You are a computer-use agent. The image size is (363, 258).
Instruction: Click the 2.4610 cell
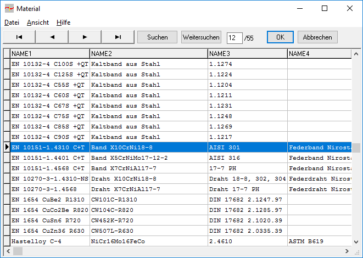pyautogui.click(x=248, y=241)
